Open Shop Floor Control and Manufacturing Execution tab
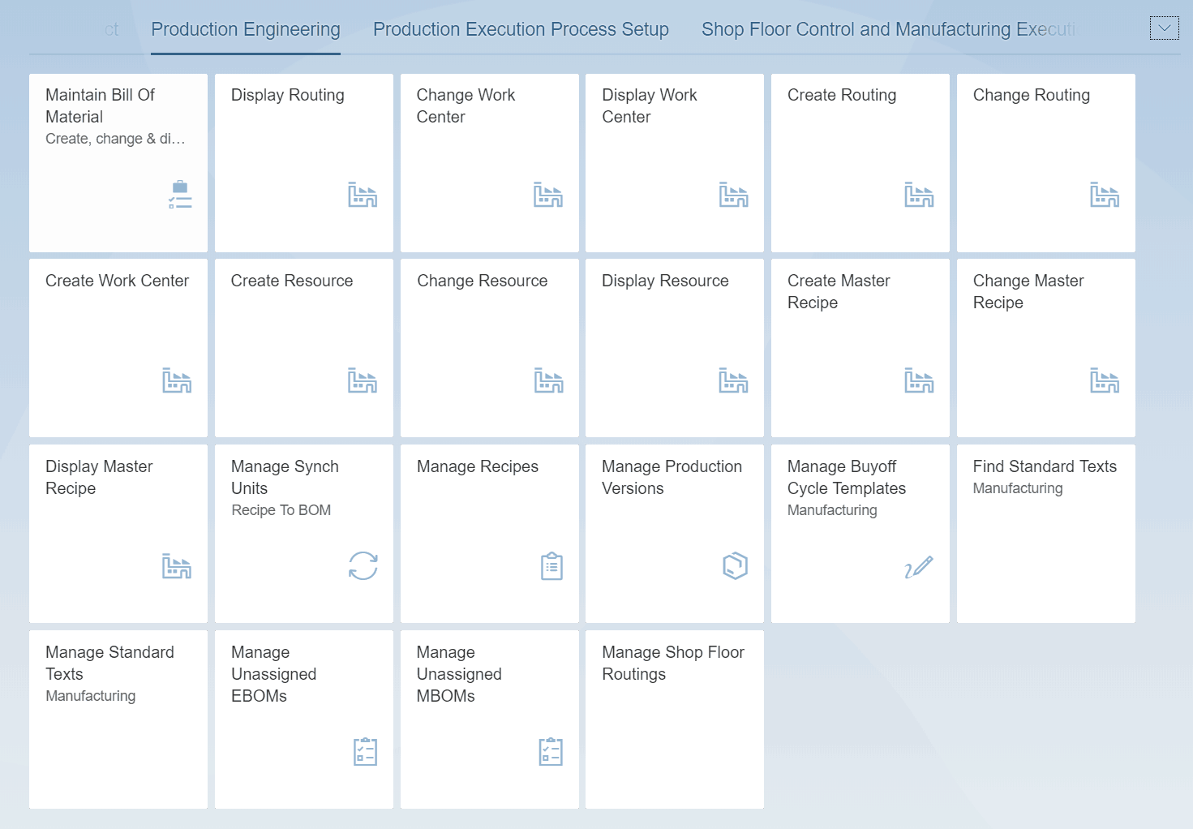Screen dimensions: 1193x829 (890, 30)
